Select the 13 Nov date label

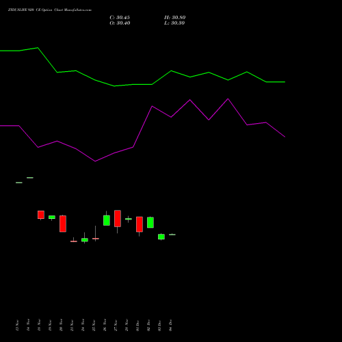pos(17,326)
